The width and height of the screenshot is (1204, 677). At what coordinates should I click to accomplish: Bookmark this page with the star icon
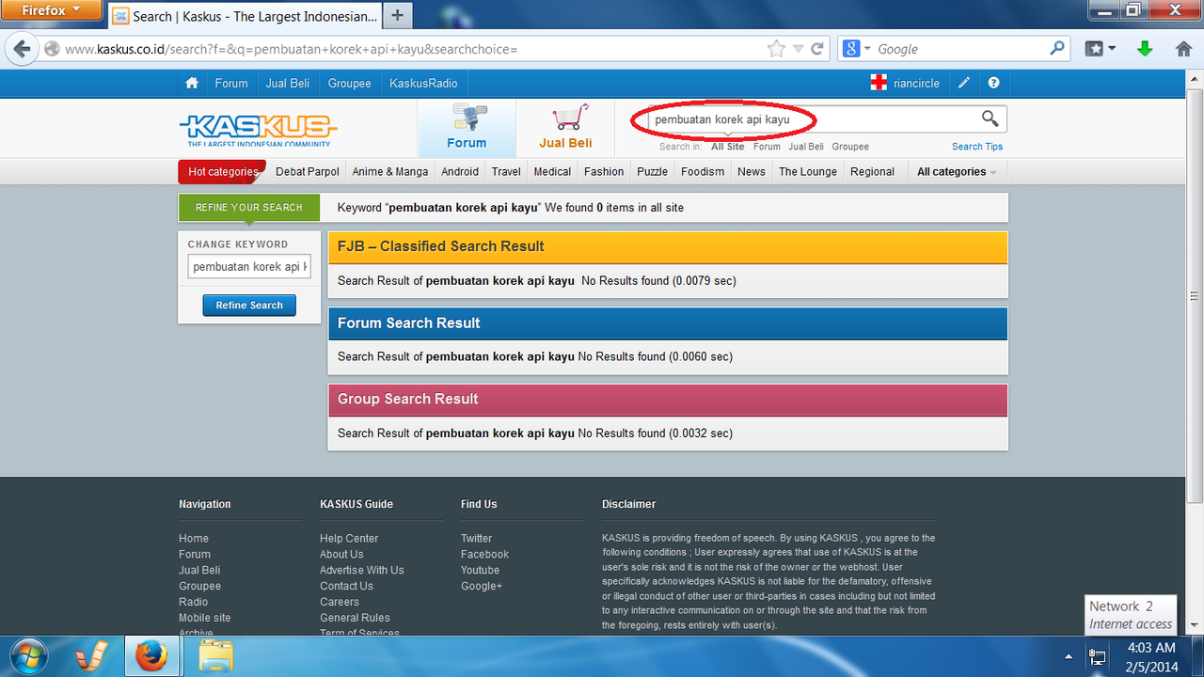[776, 49]
